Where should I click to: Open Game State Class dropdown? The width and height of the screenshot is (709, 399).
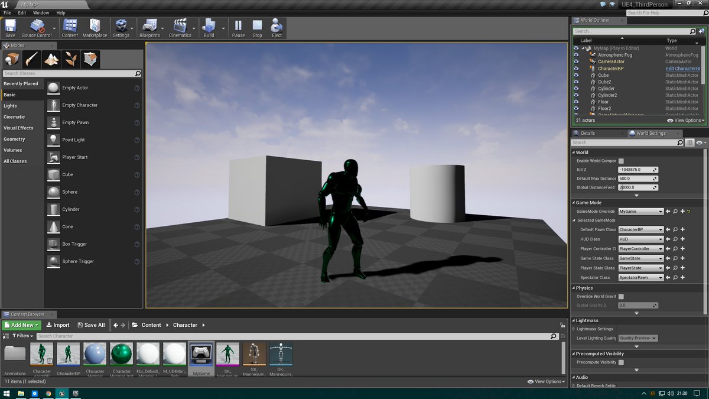click(641, 258)
